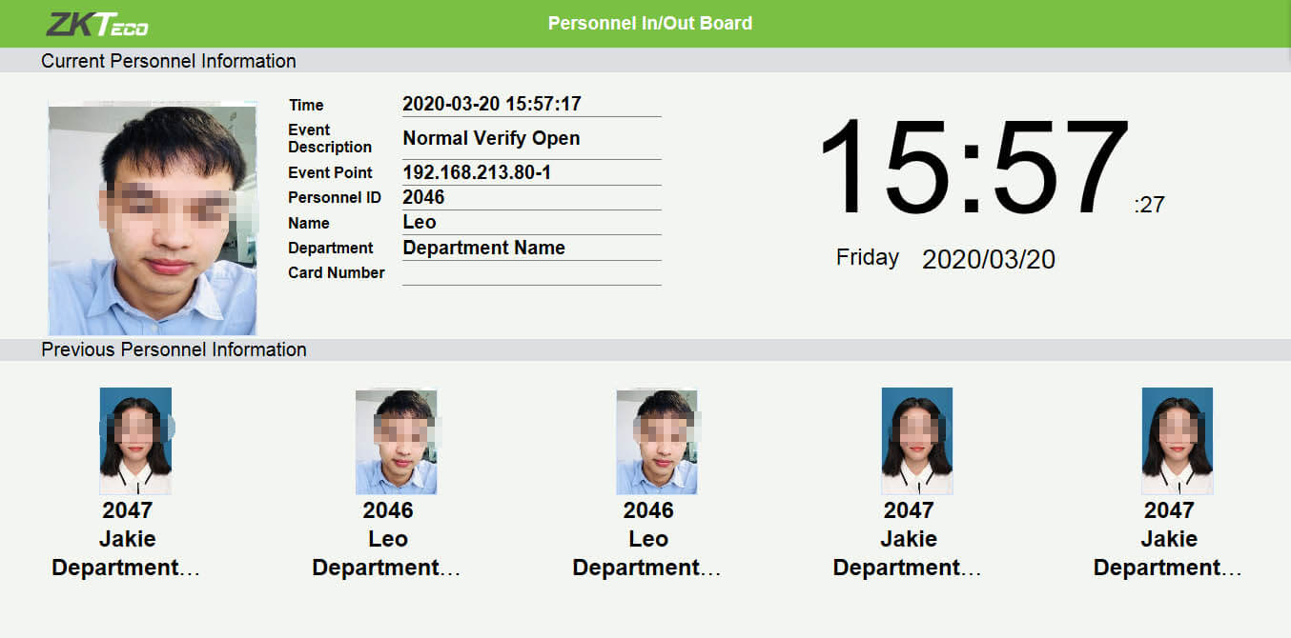1291x638 pixels.
Task: Open the large current personnel photo
Action: 153,219
